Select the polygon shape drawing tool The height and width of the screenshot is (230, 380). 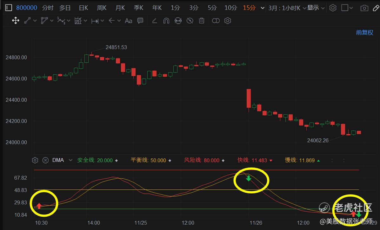(44, 21)
